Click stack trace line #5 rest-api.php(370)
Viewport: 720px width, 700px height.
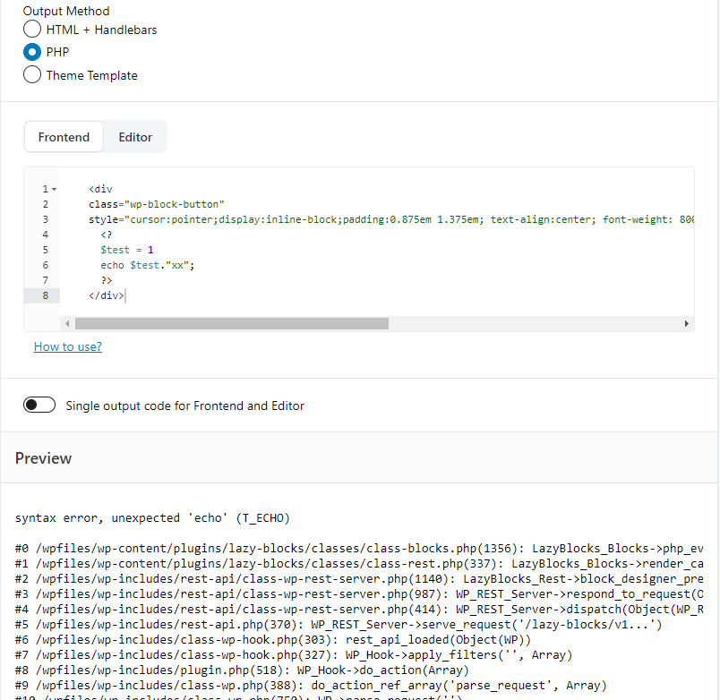tap(339, 625)
